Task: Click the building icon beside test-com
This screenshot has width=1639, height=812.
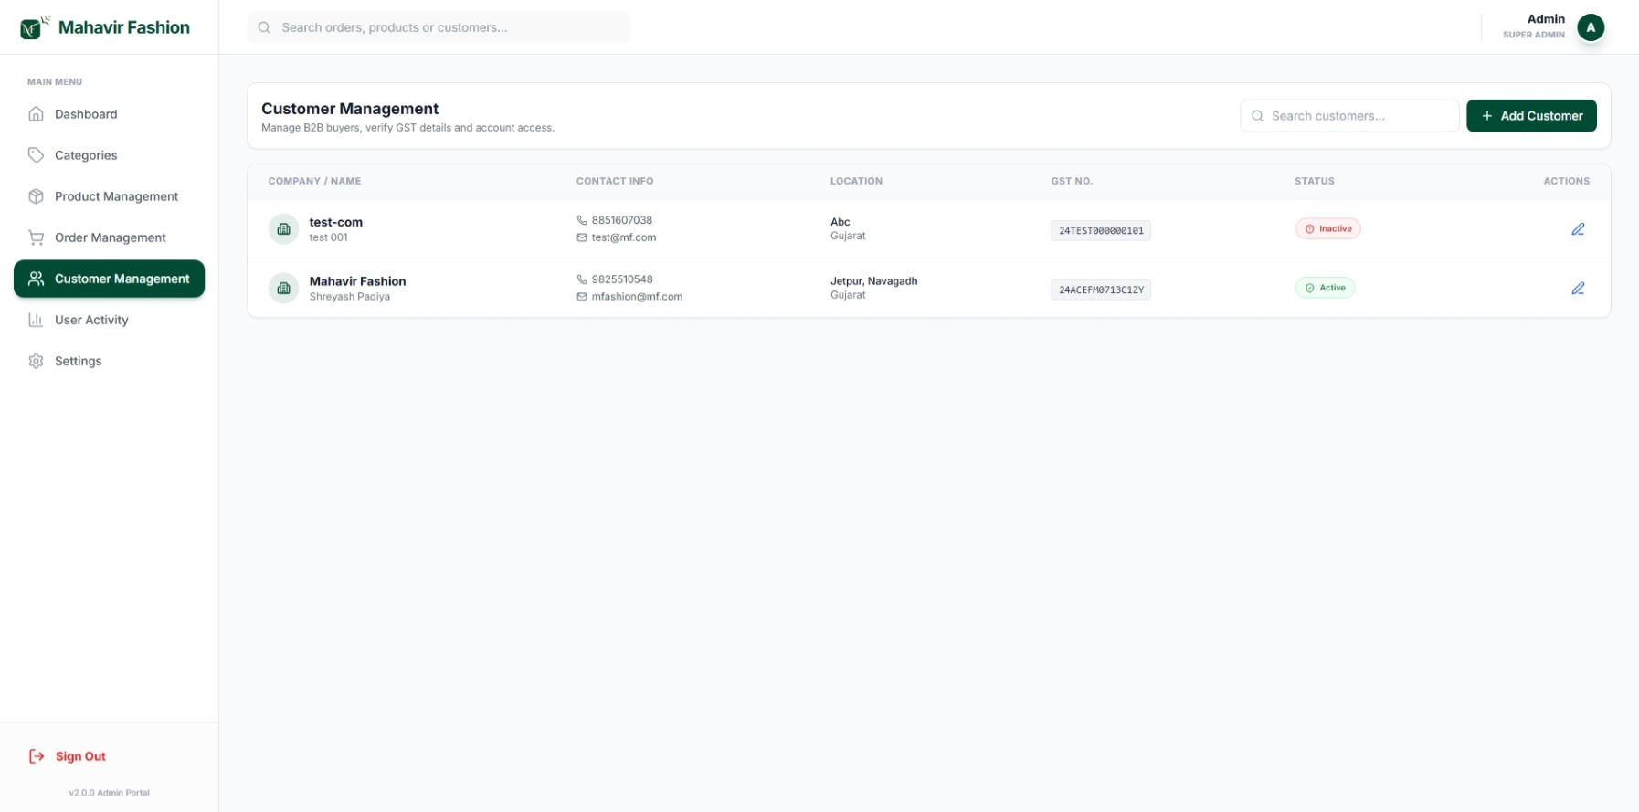Action: click(283, 229)
